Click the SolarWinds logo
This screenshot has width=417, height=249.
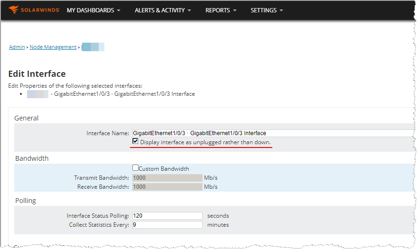point(34,10)
